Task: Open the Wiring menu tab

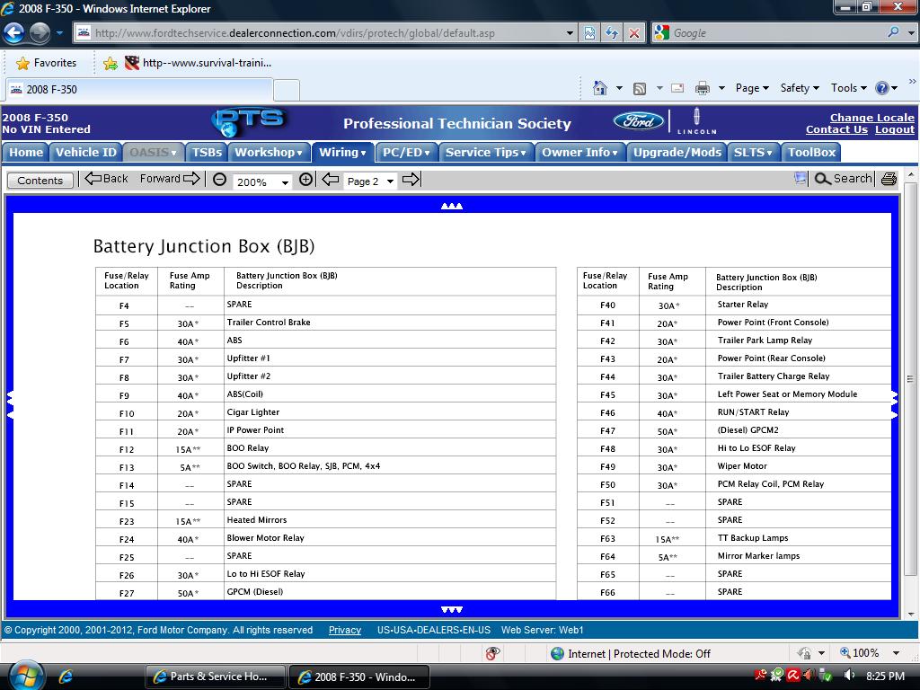Action: 342,152
